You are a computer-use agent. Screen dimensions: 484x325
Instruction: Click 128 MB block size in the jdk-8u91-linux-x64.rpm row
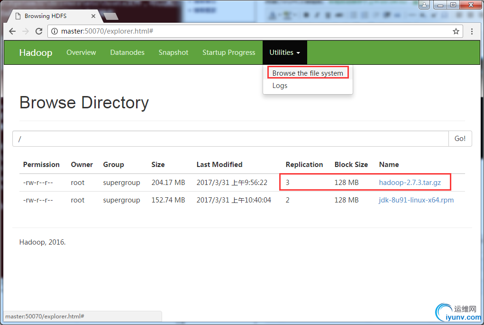click(x=347, y=200)
